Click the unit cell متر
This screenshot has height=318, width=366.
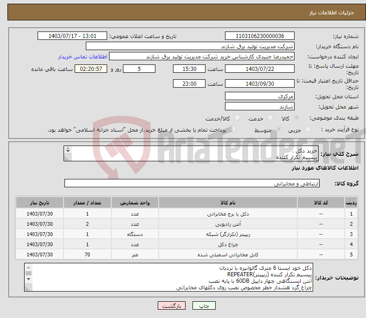point(135,254)
